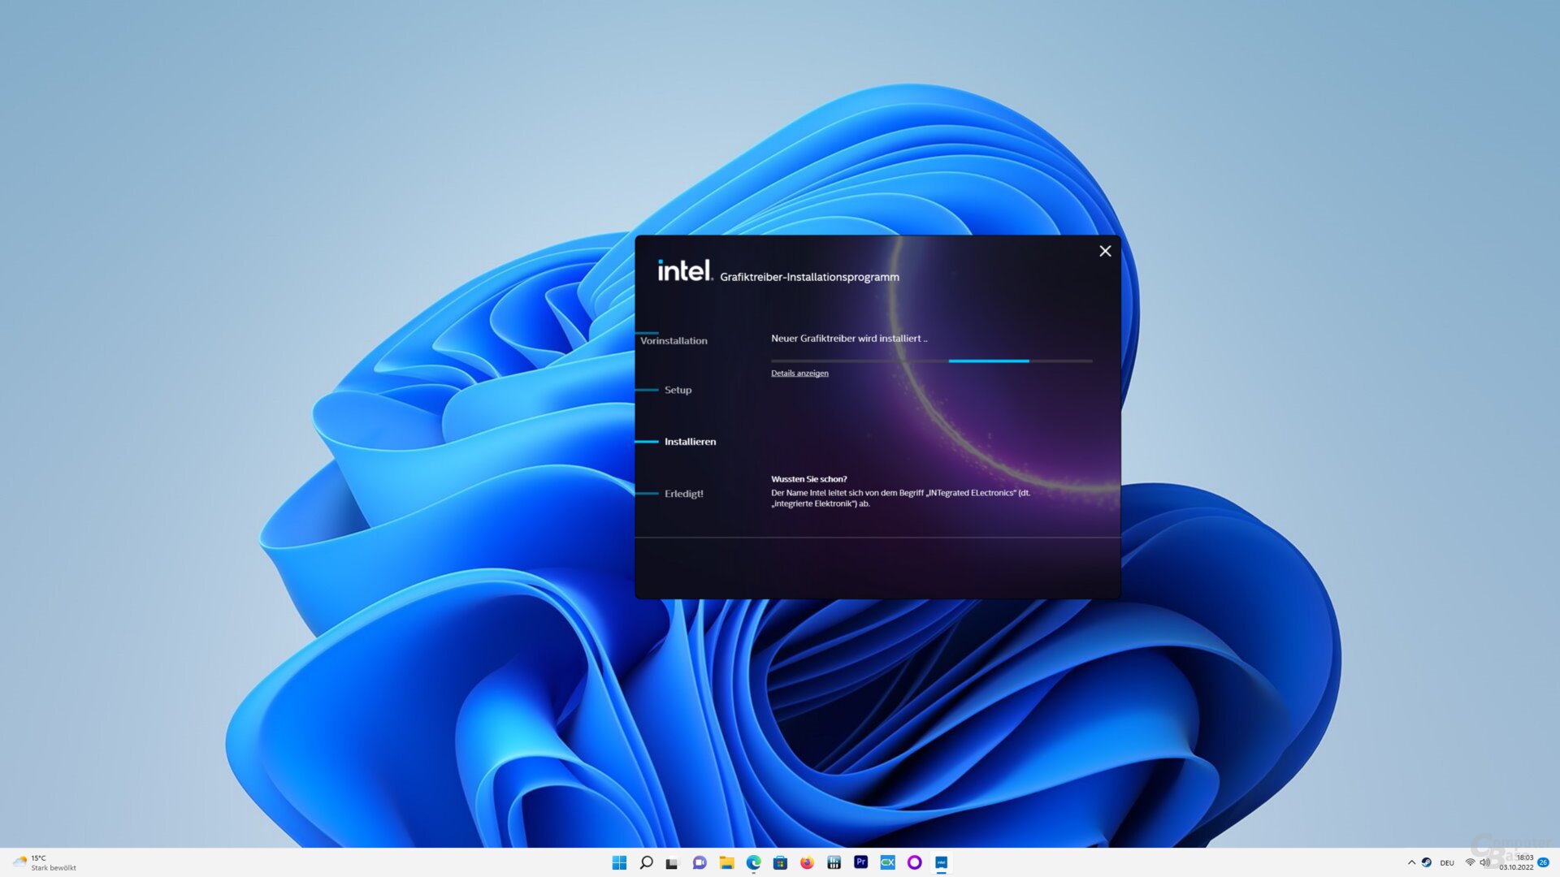Click 'Stark bewölkt' weather text
The width and height of the screenshot is (1560, 877).
(x=54, y=868)
